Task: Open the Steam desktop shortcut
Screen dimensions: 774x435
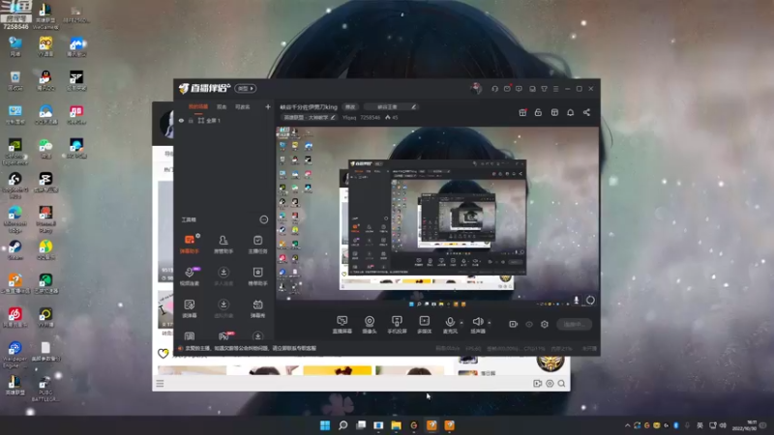Action: (x=15, y=249)
